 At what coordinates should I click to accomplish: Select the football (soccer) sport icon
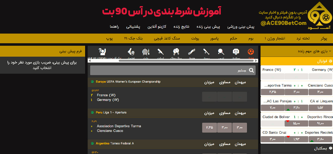pos(251,53)
